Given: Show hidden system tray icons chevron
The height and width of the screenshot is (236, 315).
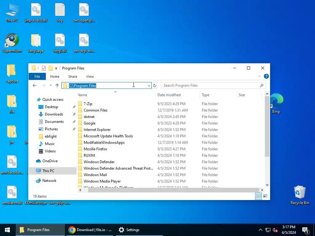Looking at the screenshot, I should pyautogui.click(x=260, y=230).
